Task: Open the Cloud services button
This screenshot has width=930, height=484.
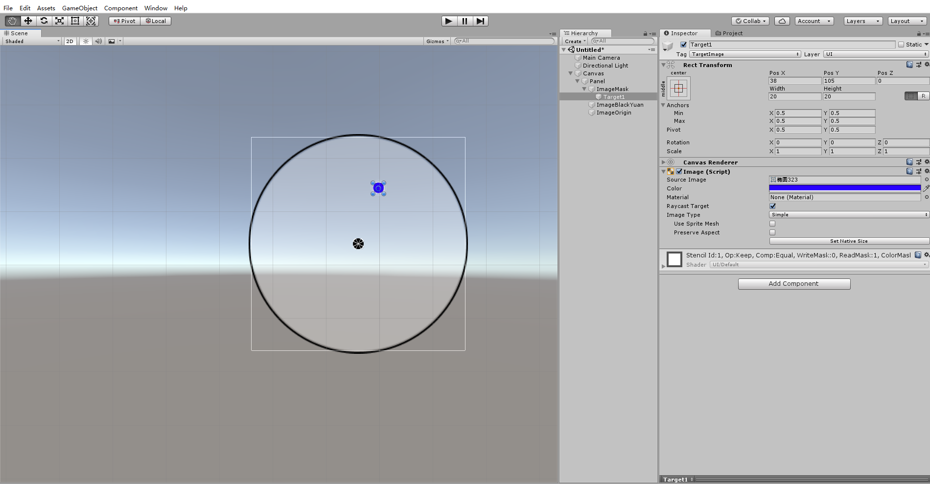Action: (782, 21)
